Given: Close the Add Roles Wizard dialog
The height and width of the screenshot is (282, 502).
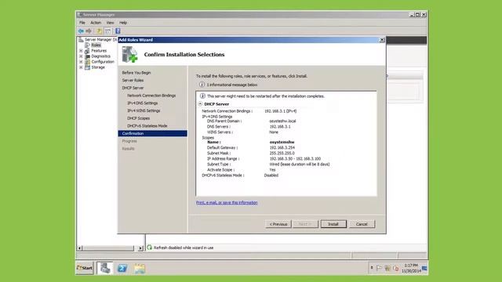Looking at the screenshot, I should click(x=382, y=40).
